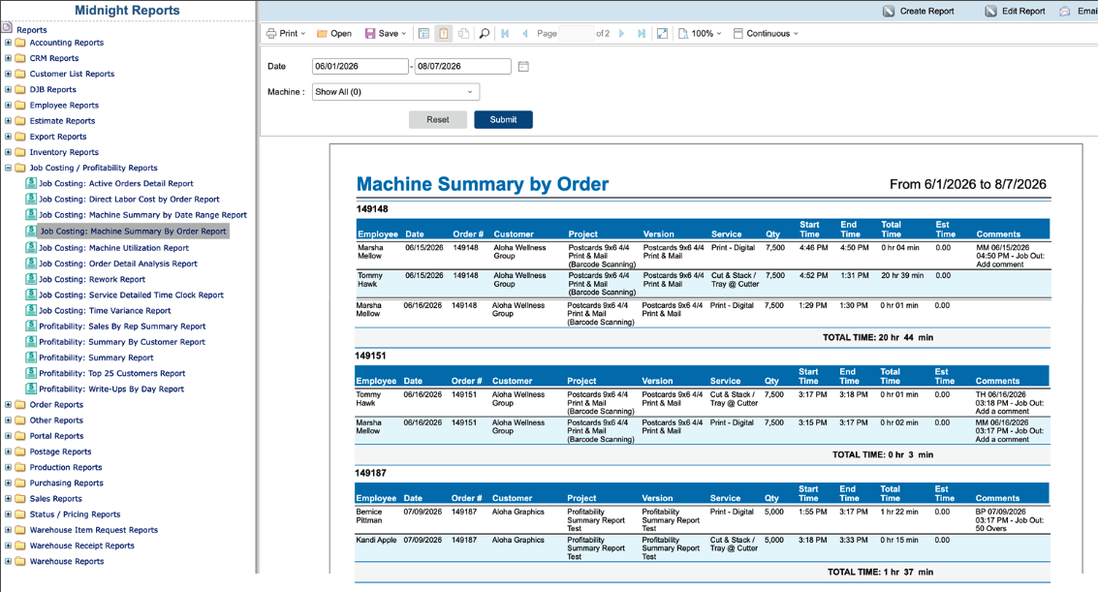Screen dimensions: 1098x592
Task: Select the DJB Reports folder
Action: click(x=52, y=89)
